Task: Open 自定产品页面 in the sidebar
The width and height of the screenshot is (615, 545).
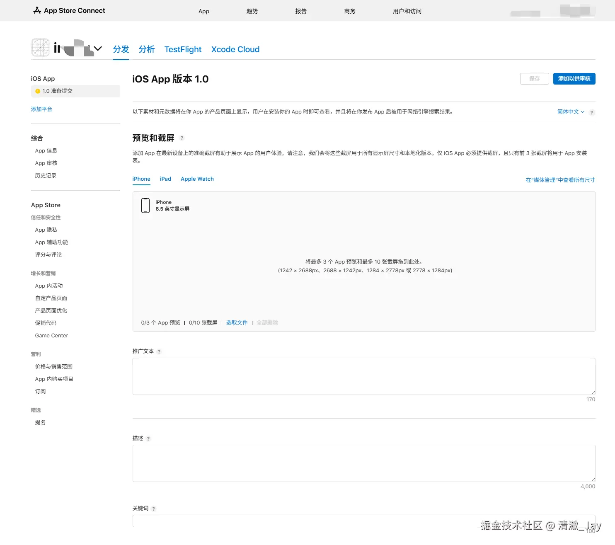Action: coord(51,298)
